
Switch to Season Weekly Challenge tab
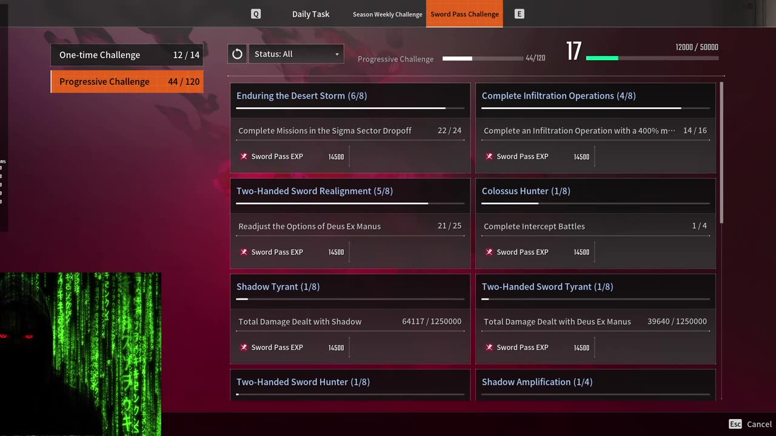(387, 14)
